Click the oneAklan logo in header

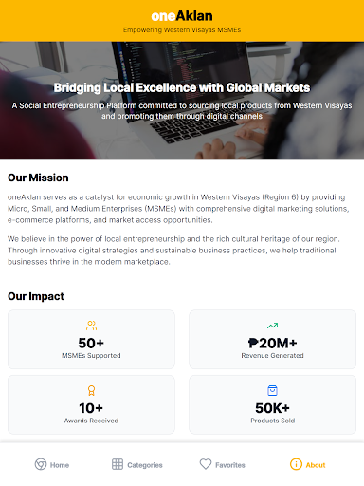tap(182, 16)
